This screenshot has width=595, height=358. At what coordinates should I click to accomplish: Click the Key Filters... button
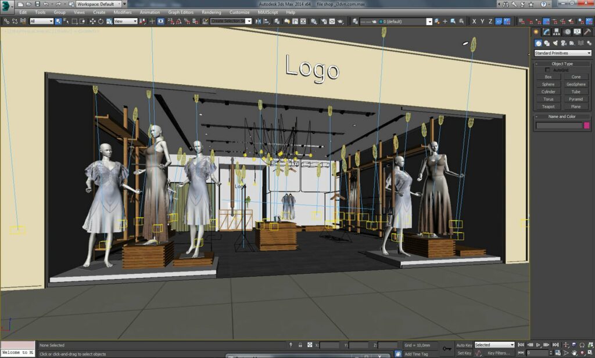(498, 353)
